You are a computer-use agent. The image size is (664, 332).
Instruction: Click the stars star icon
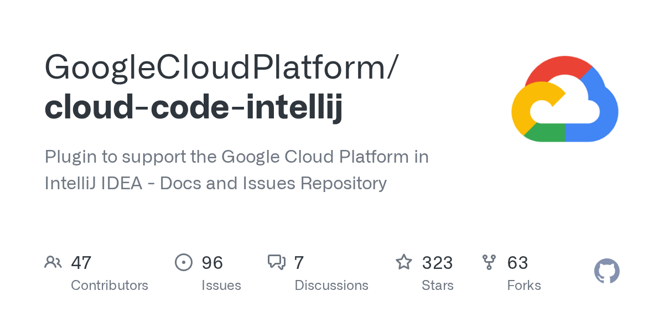point(404,262)
